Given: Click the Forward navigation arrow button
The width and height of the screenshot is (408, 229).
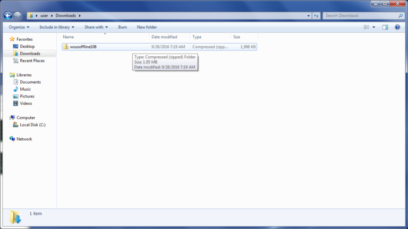Looking at the screenshot, I should pos(18,16).
